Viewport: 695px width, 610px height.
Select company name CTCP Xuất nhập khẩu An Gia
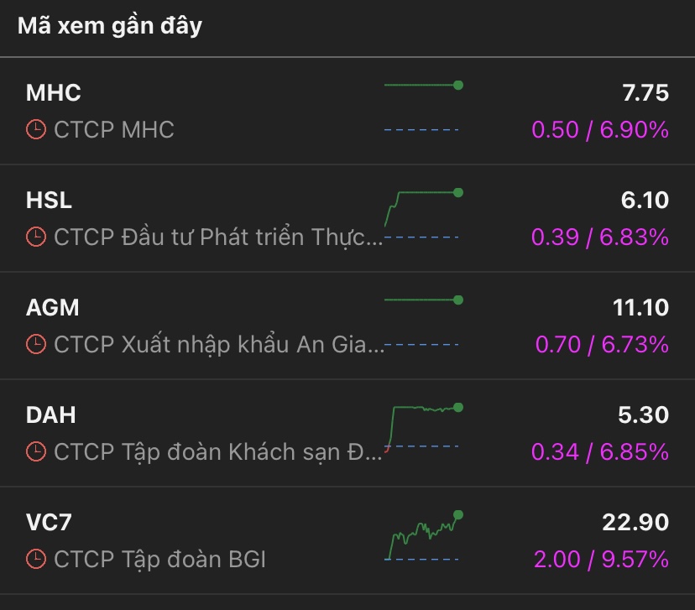[x=219, y=345]
